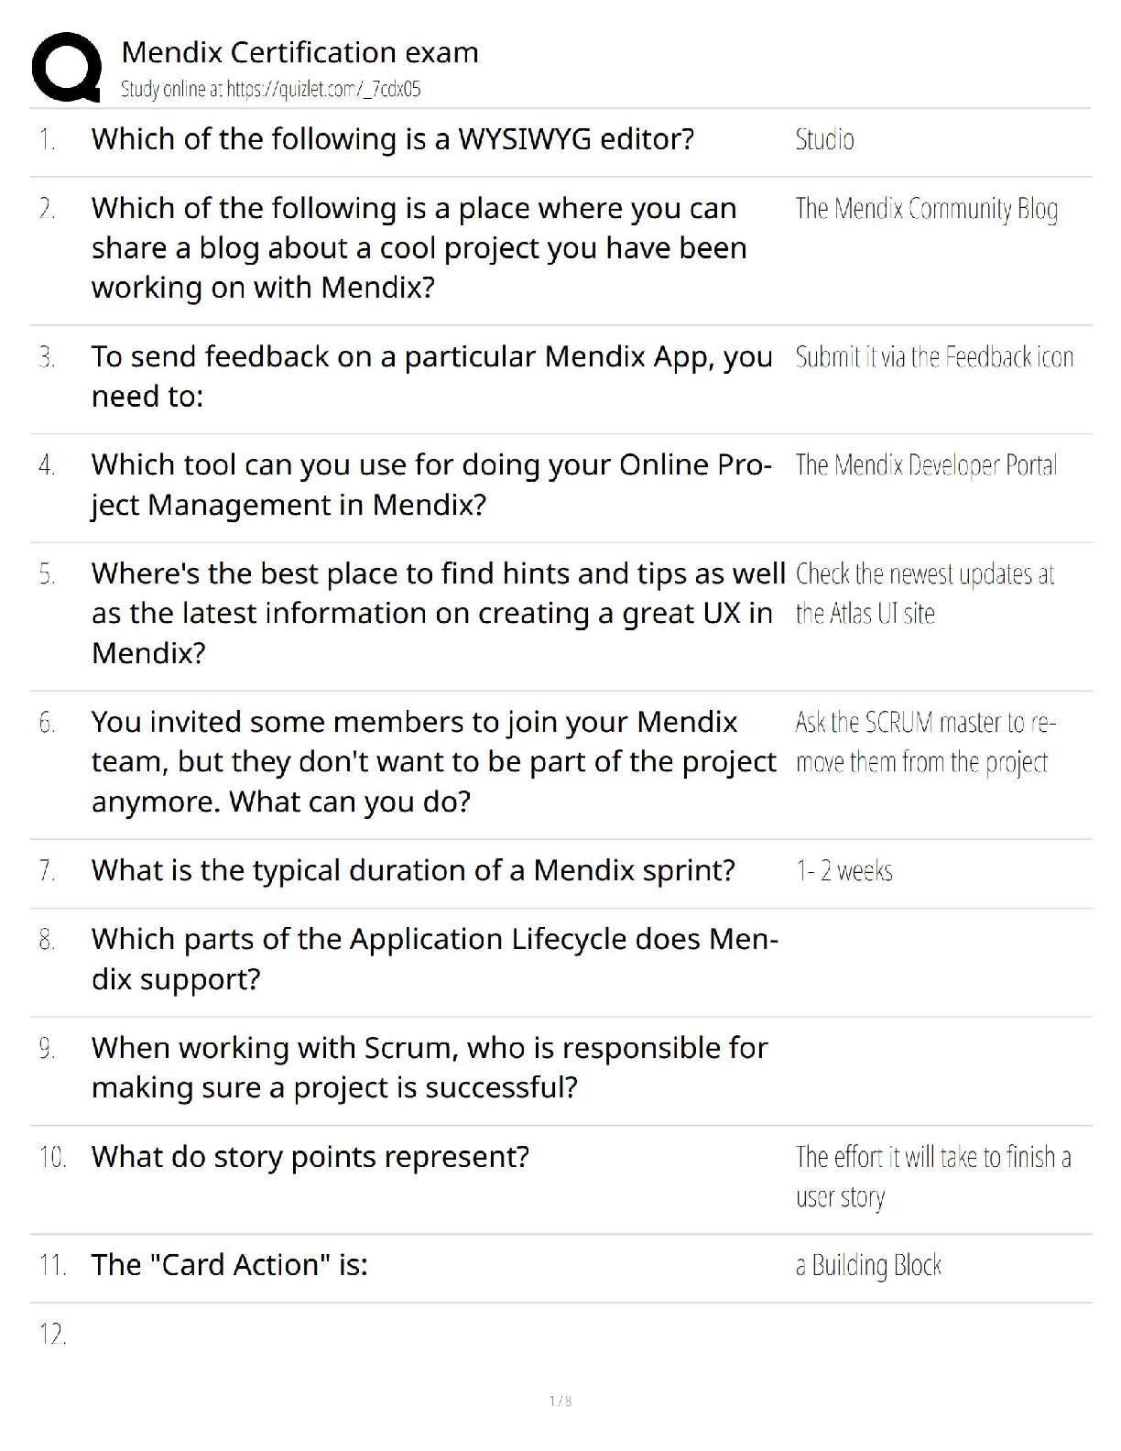Select question about SCRUM master removing members
This screenshot has width=1121, height=1451.
point(432,761)
